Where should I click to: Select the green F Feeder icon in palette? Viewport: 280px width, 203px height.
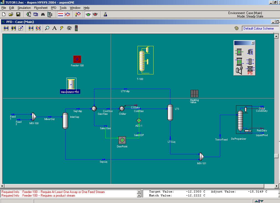[239, 52]
